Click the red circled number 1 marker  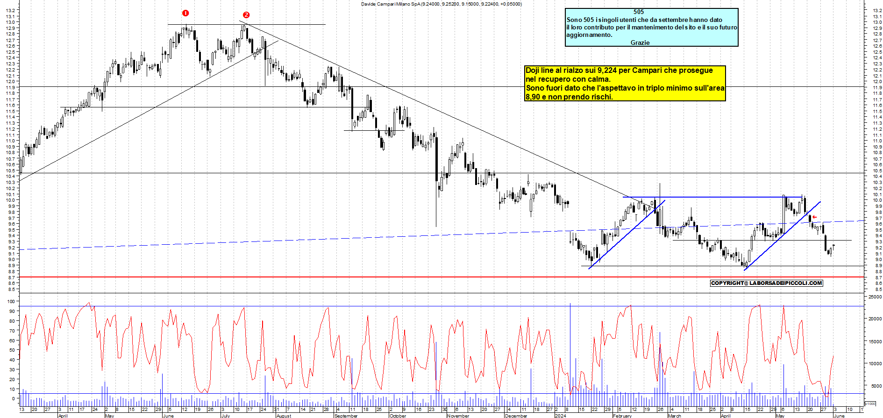(185, 13)
